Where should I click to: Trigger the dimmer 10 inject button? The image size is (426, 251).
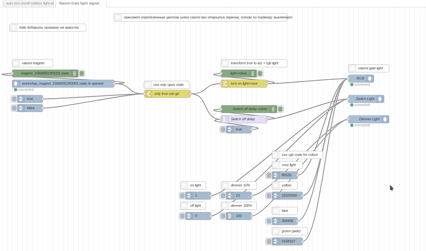coord(223,196)
